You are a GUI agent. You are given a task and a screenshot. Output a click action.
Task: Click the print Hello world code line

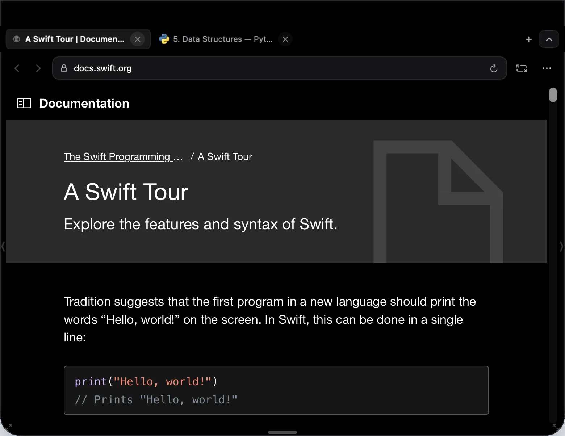point(146,381)
